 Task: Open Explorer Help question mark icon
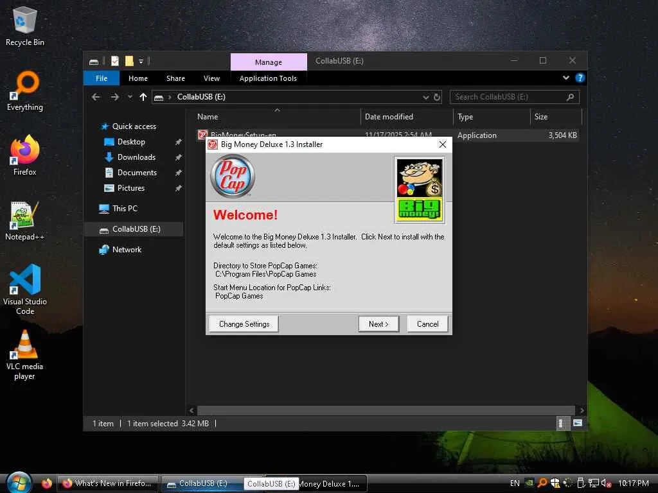coord(580,78)
